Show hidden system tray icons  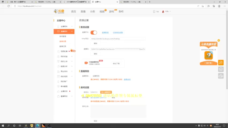196,126
